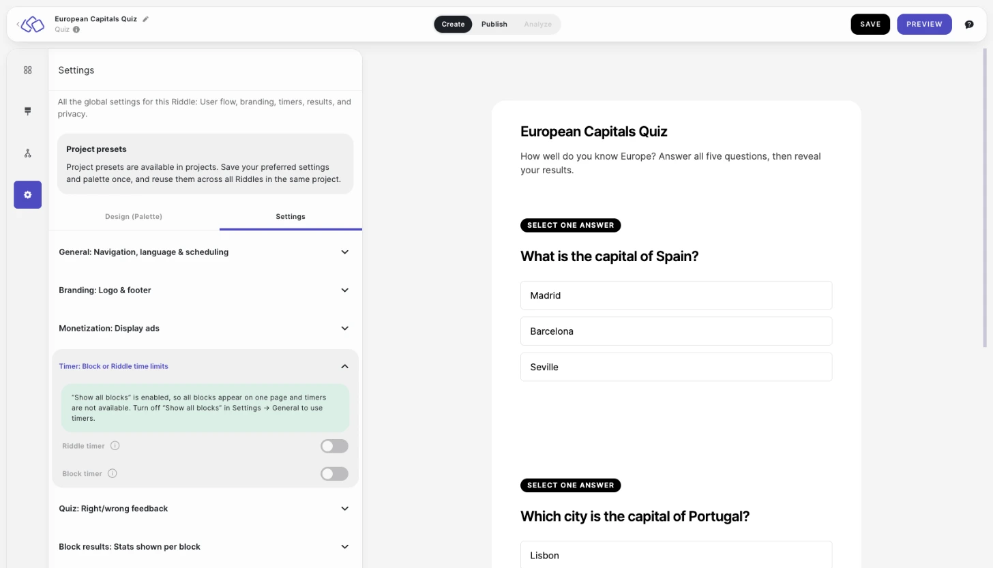The height and width of the screenshot is (568, 993).
Task: Click the Analyze step
Action: click(538, 25)
